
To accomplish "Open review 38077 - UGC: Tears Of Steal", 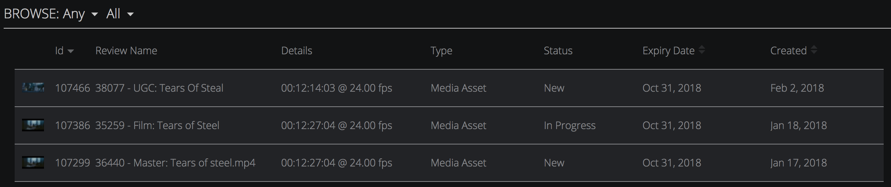I will (x=159, y=88).
